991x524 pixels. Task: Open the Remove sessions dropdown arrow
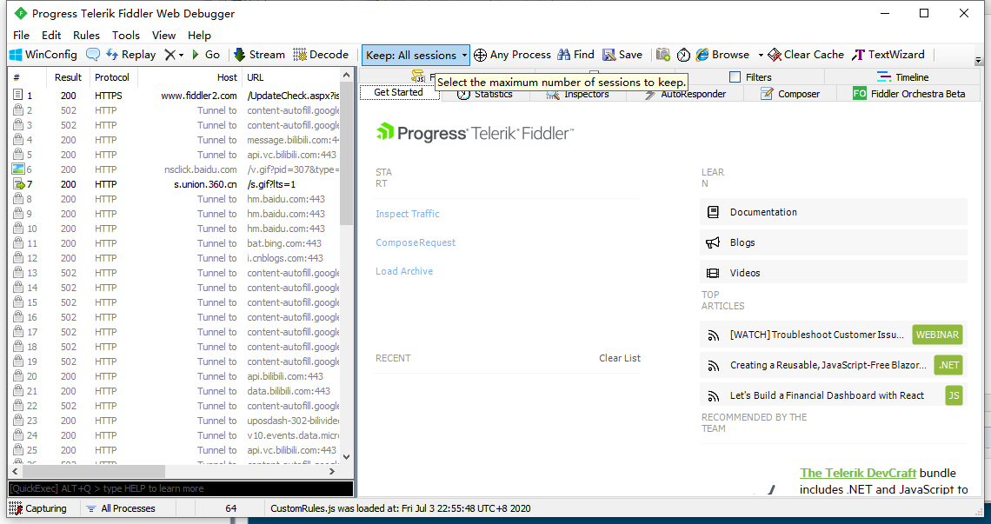coord(182,55)
